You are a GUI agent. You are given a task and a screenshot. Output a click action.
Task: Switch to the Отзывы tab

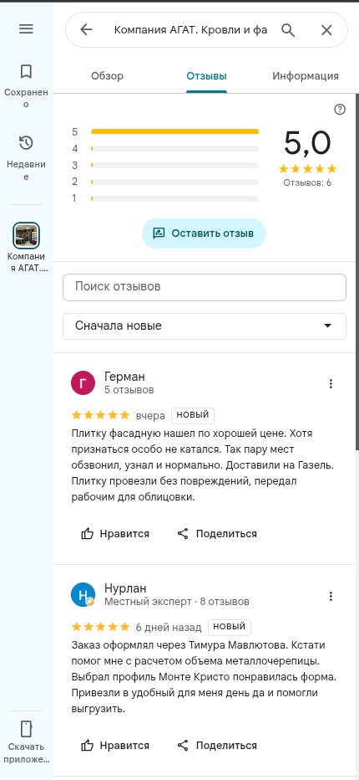[x=206, y=76]
